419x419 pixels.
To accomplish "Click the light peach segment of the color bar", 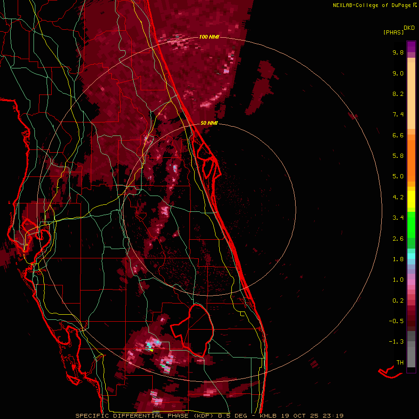I will click(x=411, y=95).
